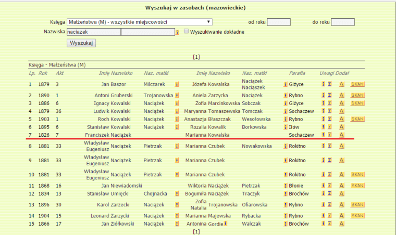Click the info icon after Trojanowska in row 2
396x235 pixels.
177,96
